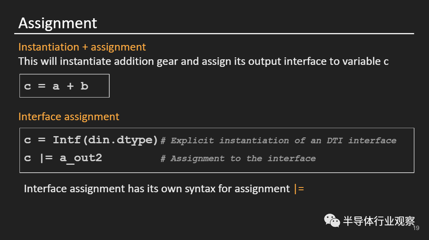Select the "a_out2" variable name
This screenshot has height=240, width=429.
pos(81,158)
